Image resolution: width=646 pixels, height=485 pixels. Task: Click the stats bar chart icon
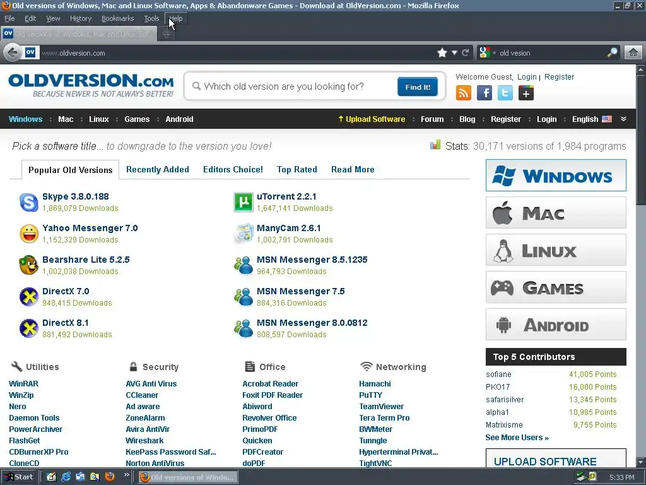tap(435, 145)
